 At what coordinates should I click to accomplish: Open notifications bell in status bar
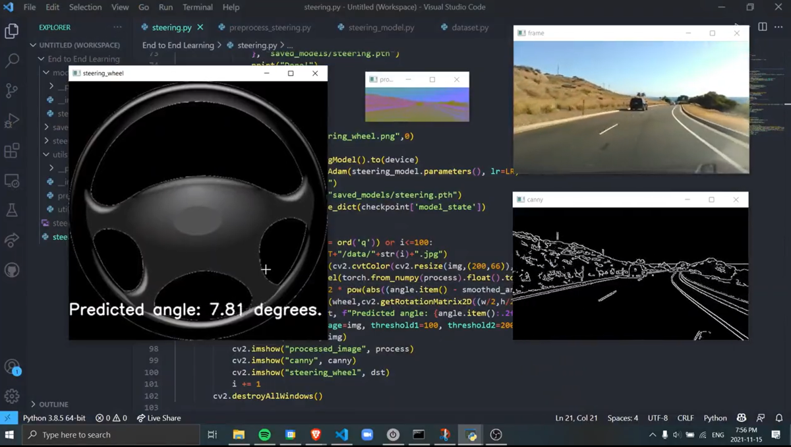click(x=779, y=418)
